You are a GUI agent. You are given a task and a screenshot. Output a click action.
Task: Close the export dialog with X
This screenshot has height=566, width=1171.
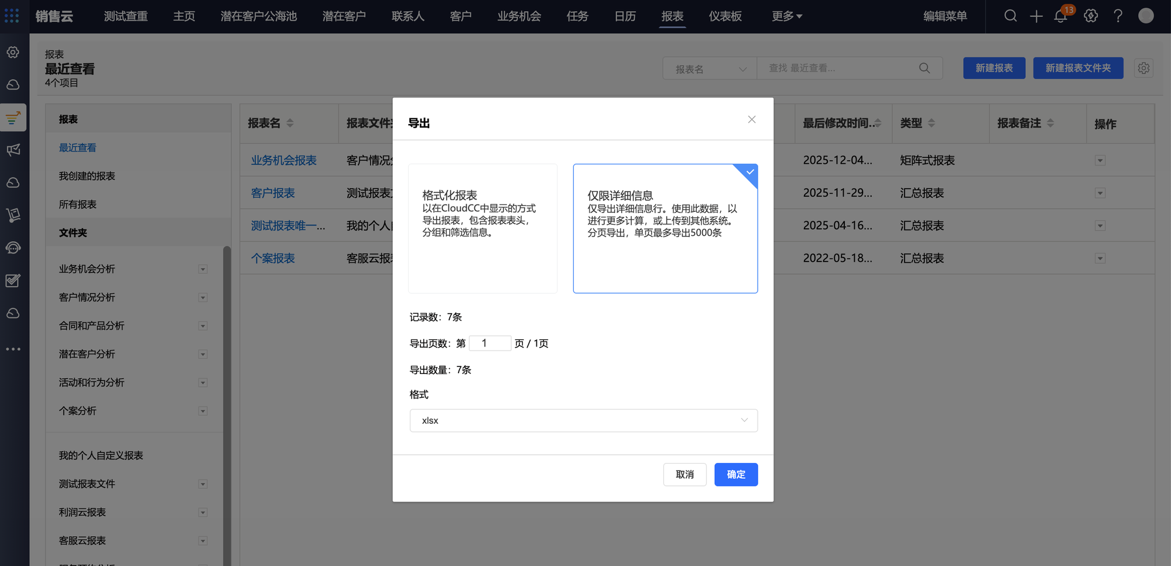click(752, 119)
